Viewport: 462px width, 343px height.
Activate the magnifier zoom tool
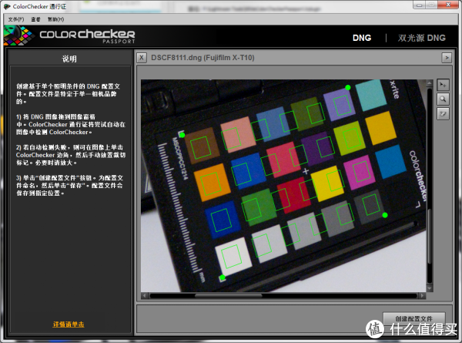tap(443, 99)
